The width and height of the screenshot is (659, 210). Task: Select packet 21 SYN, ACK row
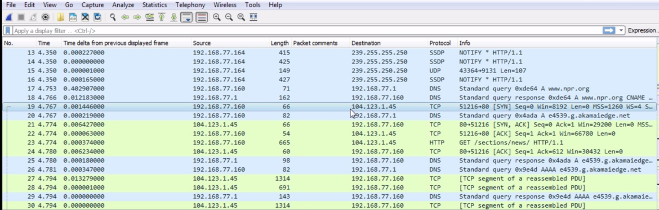[329, 125]
